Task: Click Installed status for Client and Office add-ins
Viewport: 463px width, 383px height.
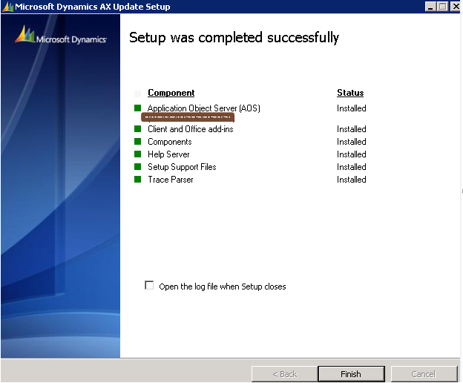Action: [352, 129]
